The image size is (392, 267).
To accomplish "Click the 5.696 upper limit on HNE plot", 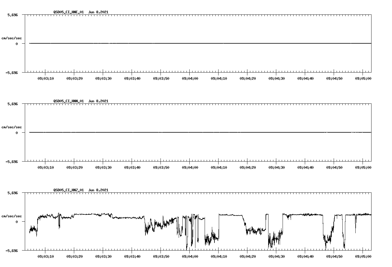I will click(x=13, y=15).
